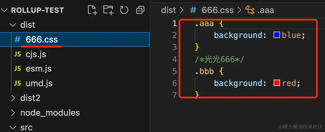Click the 666.css breadcrumb segment

click(218, 10)
